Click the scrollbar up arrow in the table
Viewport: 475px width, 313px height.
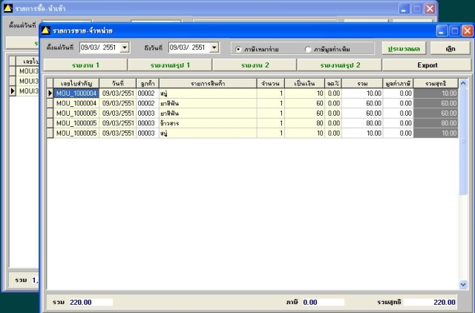click(464, 84)
